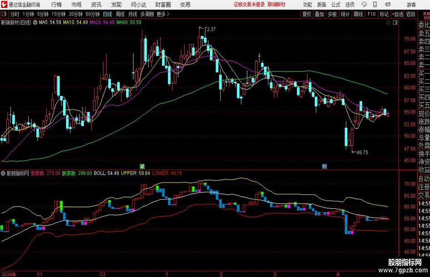Expand the 更多 periods chevron

pyautogui.click(x=168, y=14)
